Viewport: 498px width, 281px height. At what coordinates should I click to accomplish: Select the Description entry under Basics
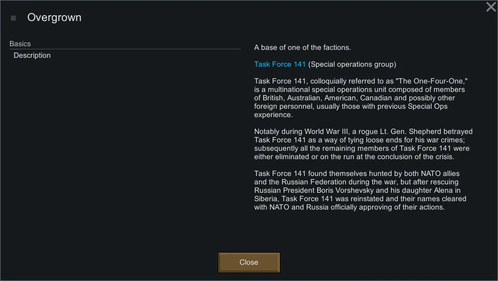[x=32, y=56]
